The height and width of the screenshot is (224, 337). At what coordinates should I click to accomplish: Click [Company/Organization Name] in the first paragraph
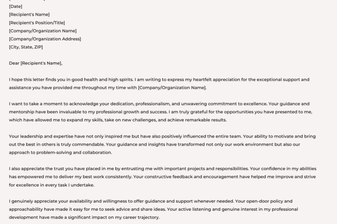coord(172,88)
